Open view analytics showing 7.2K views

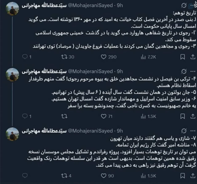(x=143, y=57)
